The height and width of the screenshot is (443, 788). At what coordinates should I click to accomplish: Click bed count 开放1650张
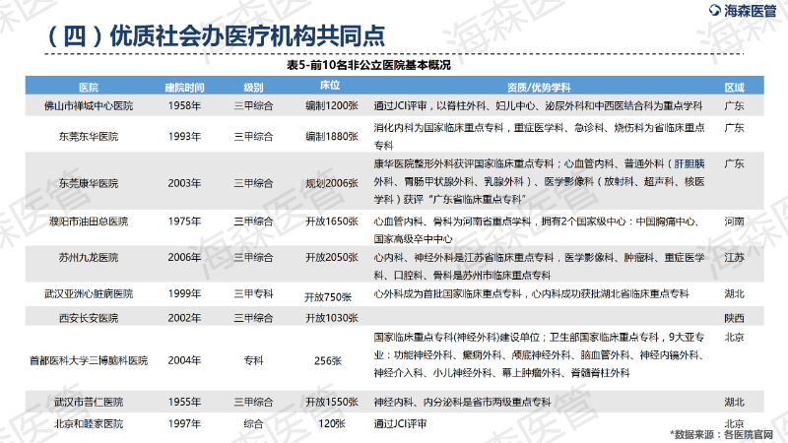click(x=332, y=221)
